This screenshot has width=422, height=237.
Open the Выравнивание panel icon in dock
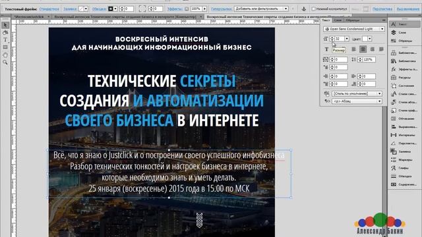tap(394, 127)
